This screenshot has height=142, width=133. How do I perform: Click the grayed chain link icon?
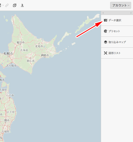click(x=7, y=5)
